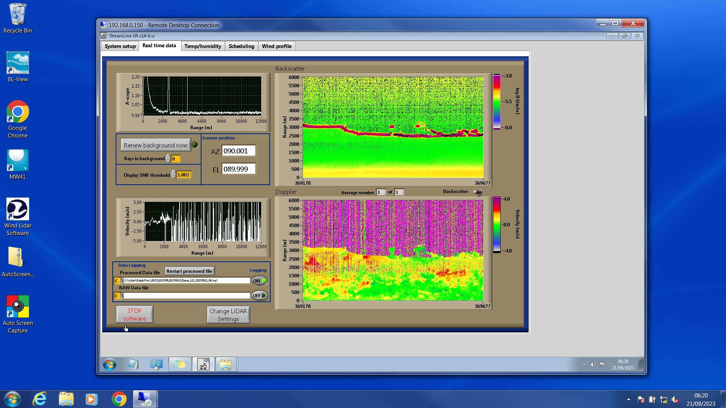This screenshot has width=726, height=408.
Task: Toggle processed data logging ON switch
Action: [259, 281]
